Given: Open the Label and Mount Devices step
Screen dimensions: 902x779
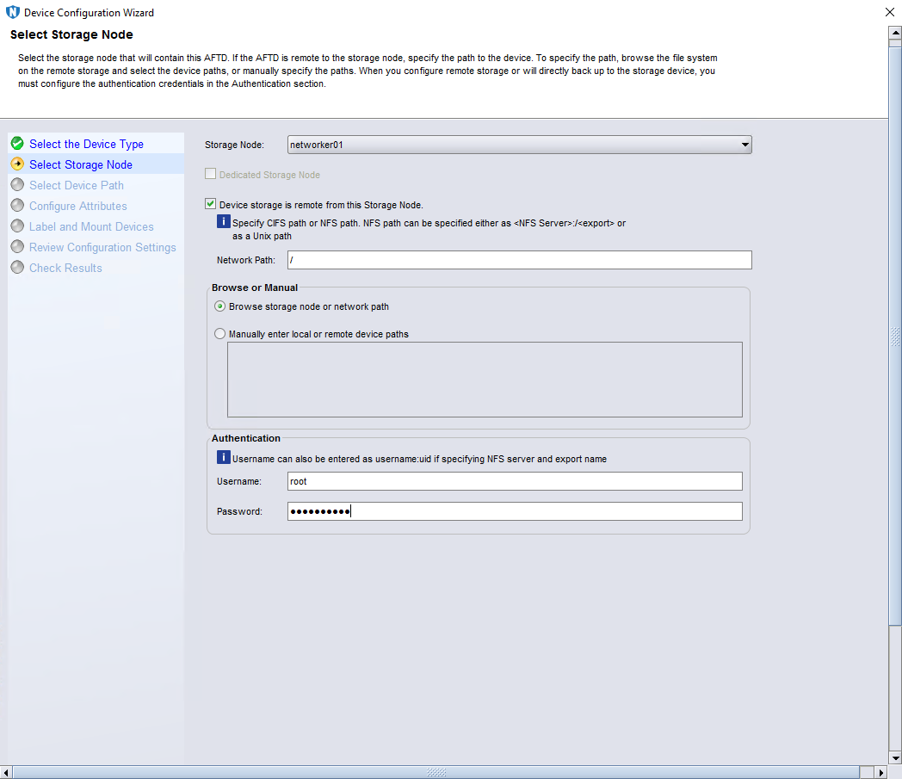Looking at the screenshot, I should pos(91,226).
